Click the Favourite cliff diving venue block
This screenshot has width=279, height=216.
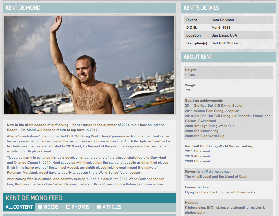[x=228, y=174]
